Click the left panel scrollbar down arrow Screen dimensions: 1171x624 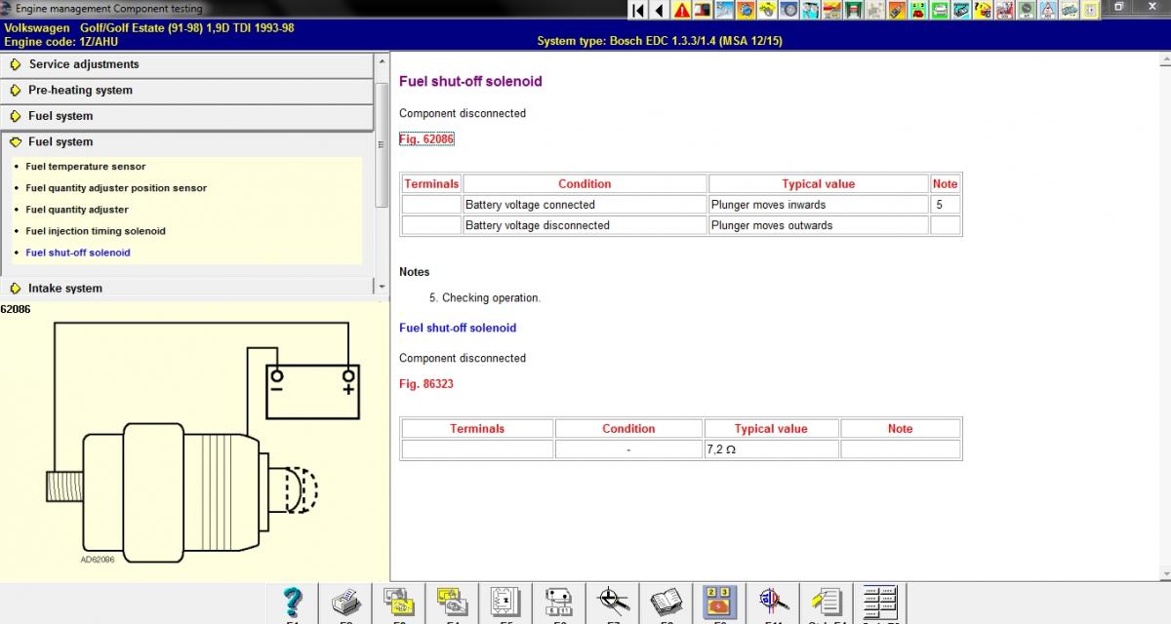pos(382,286)
